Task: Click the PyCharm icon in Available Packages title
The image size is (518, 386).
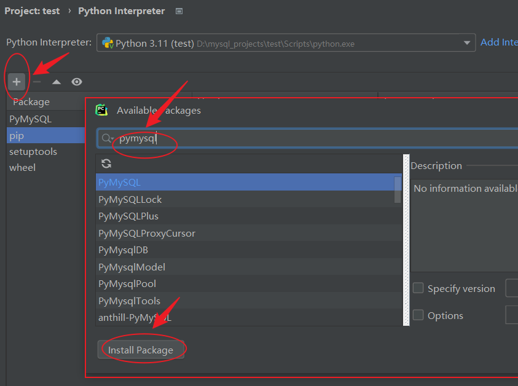Action: click(101, 110)
